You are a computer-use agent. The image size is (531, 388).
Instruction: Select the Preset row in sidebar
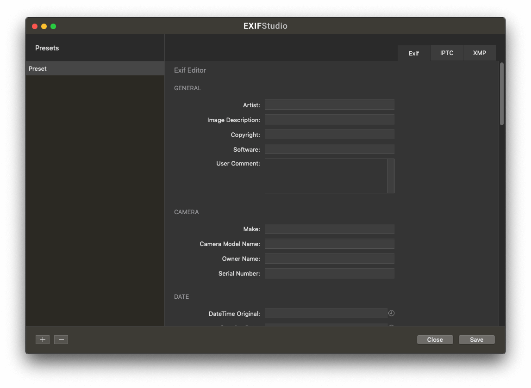point(95,68)
